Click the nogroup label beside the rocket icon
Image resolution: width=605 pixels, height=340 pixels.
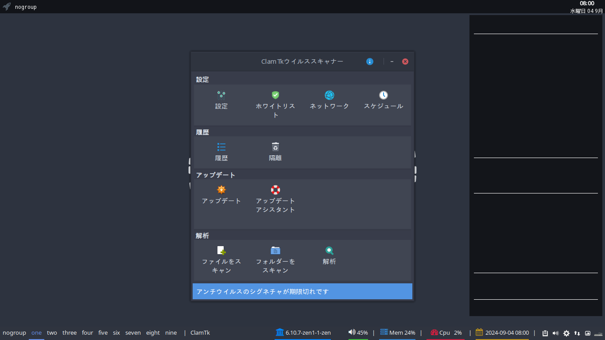(26, 7)
